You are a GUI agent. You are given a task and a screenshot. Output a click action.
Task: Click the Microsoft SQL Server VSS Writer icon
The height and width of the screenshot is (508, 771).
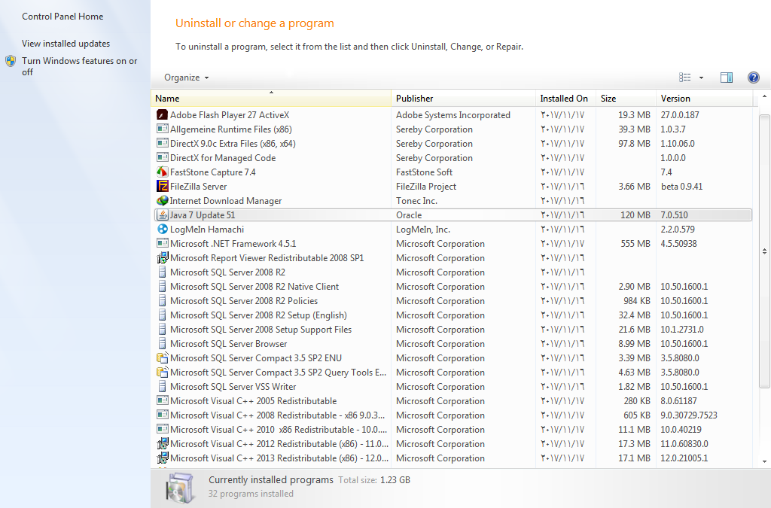tap(163, 387)
